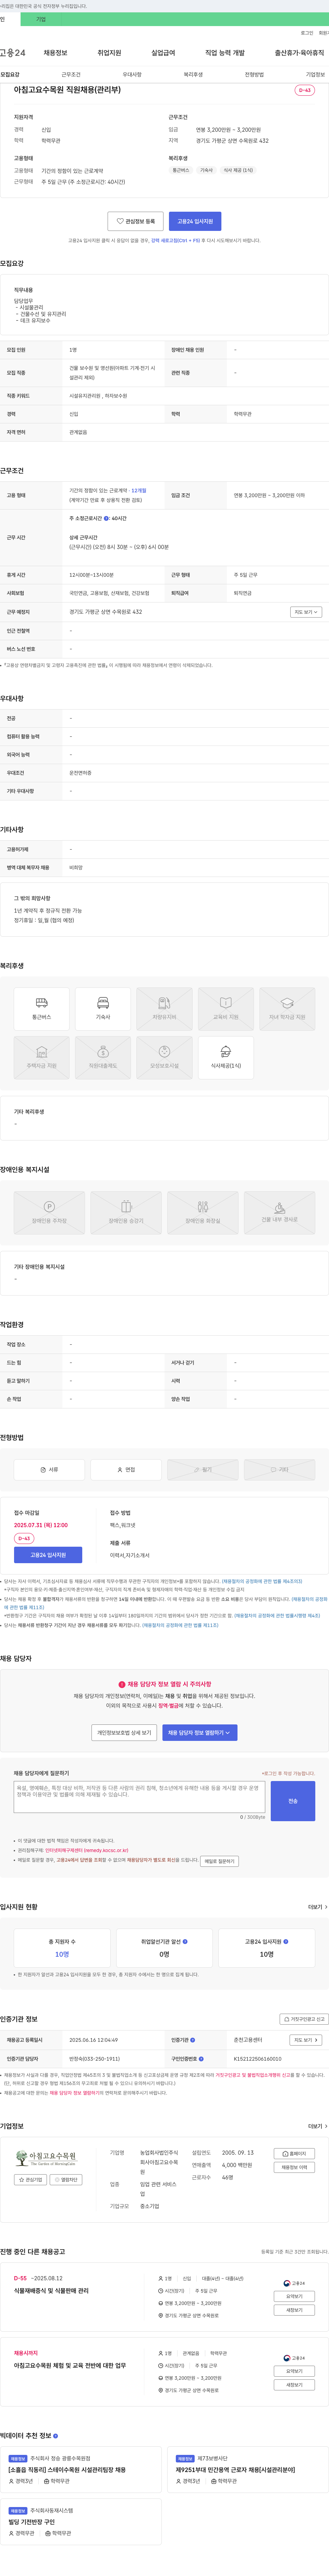Select the 통근버스 welfare icon
Image resolution: width=329 pixels, height=2576 pixels.
pyautogui.click(x=42, y=1009)
